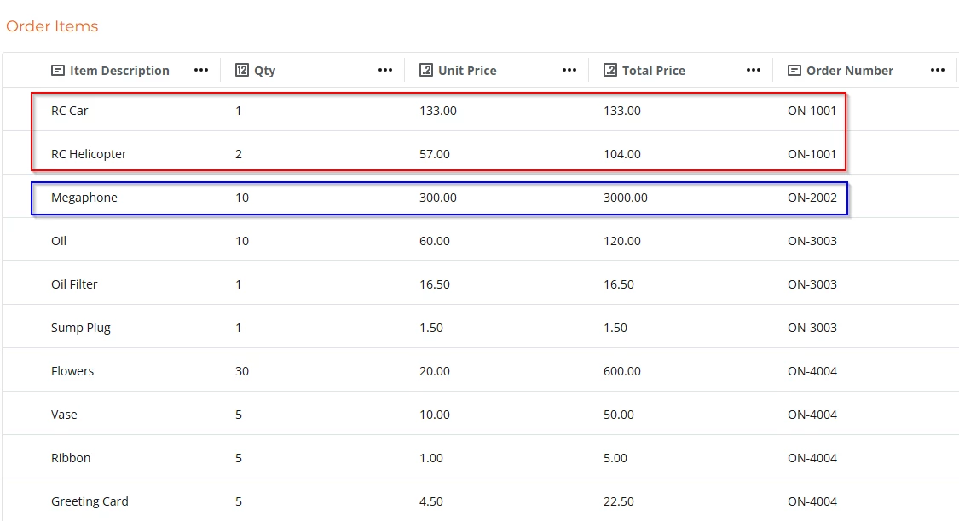Click the Qty column number icon

click(x=242, y=71)
